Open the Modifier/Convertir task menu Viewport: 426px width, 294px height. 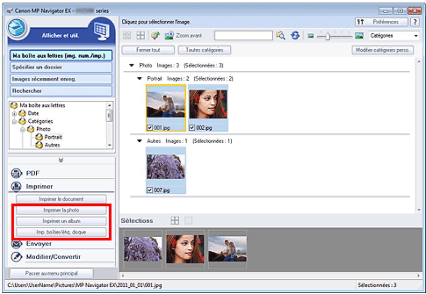point(53,257)
